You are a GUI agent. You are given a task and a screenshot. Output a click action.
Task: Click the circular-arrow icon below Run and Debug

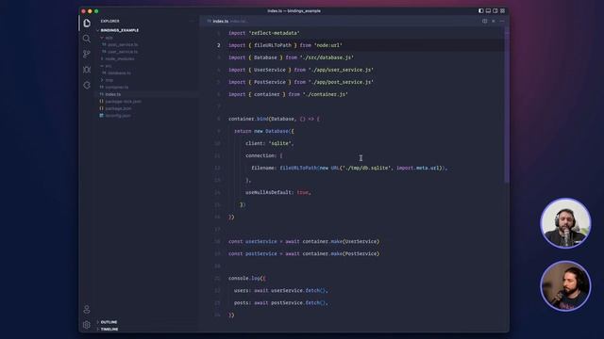click(x=87, y=86)
